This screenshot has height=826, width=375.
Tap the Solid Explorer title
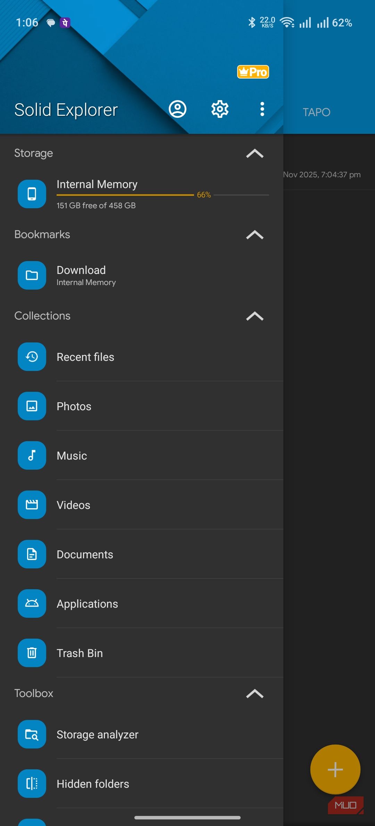click(66, 110)
